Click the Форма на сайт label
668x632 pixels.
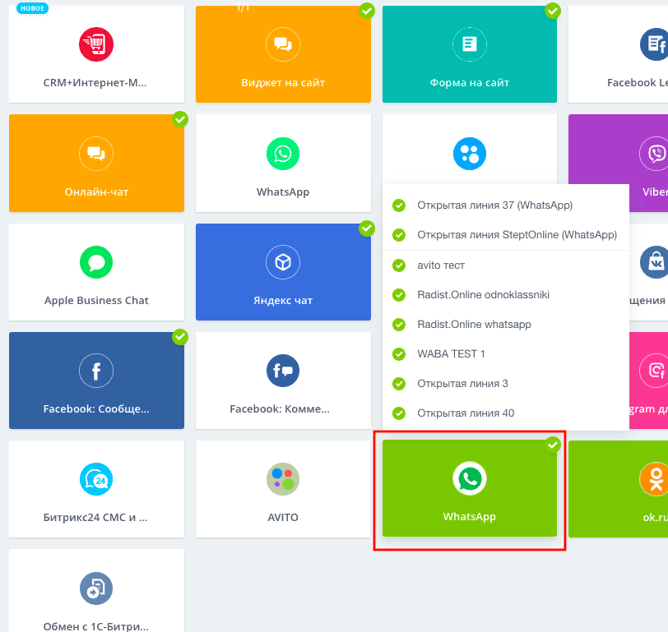470,82
